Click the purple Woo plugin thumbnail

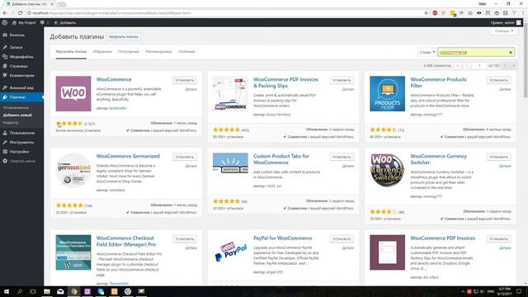pyautogui.click(x=73, y=93)
